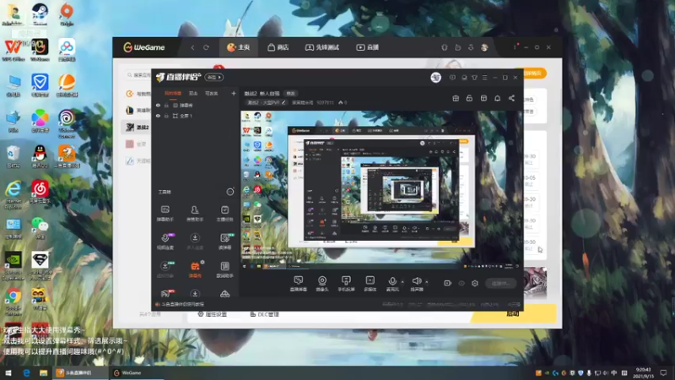Open the 商店 tab in WeGame

[x=278, y=47]
